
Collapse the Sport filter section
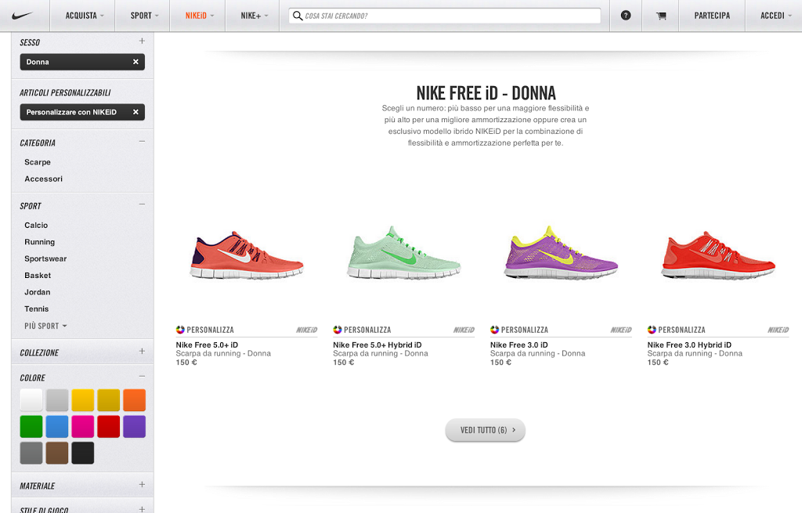point(142,204)
